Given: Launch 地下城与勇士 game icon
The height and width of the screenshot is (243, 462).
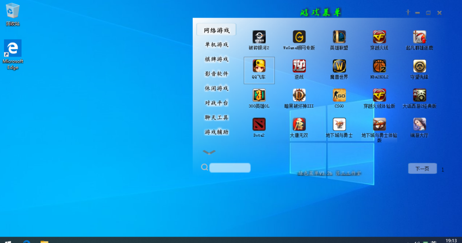Looking at the screenshot, I should point(339,124).
